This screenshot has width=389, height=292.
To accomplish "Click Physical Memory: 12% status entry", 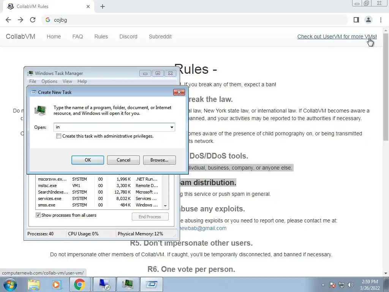I will point(141,234).
